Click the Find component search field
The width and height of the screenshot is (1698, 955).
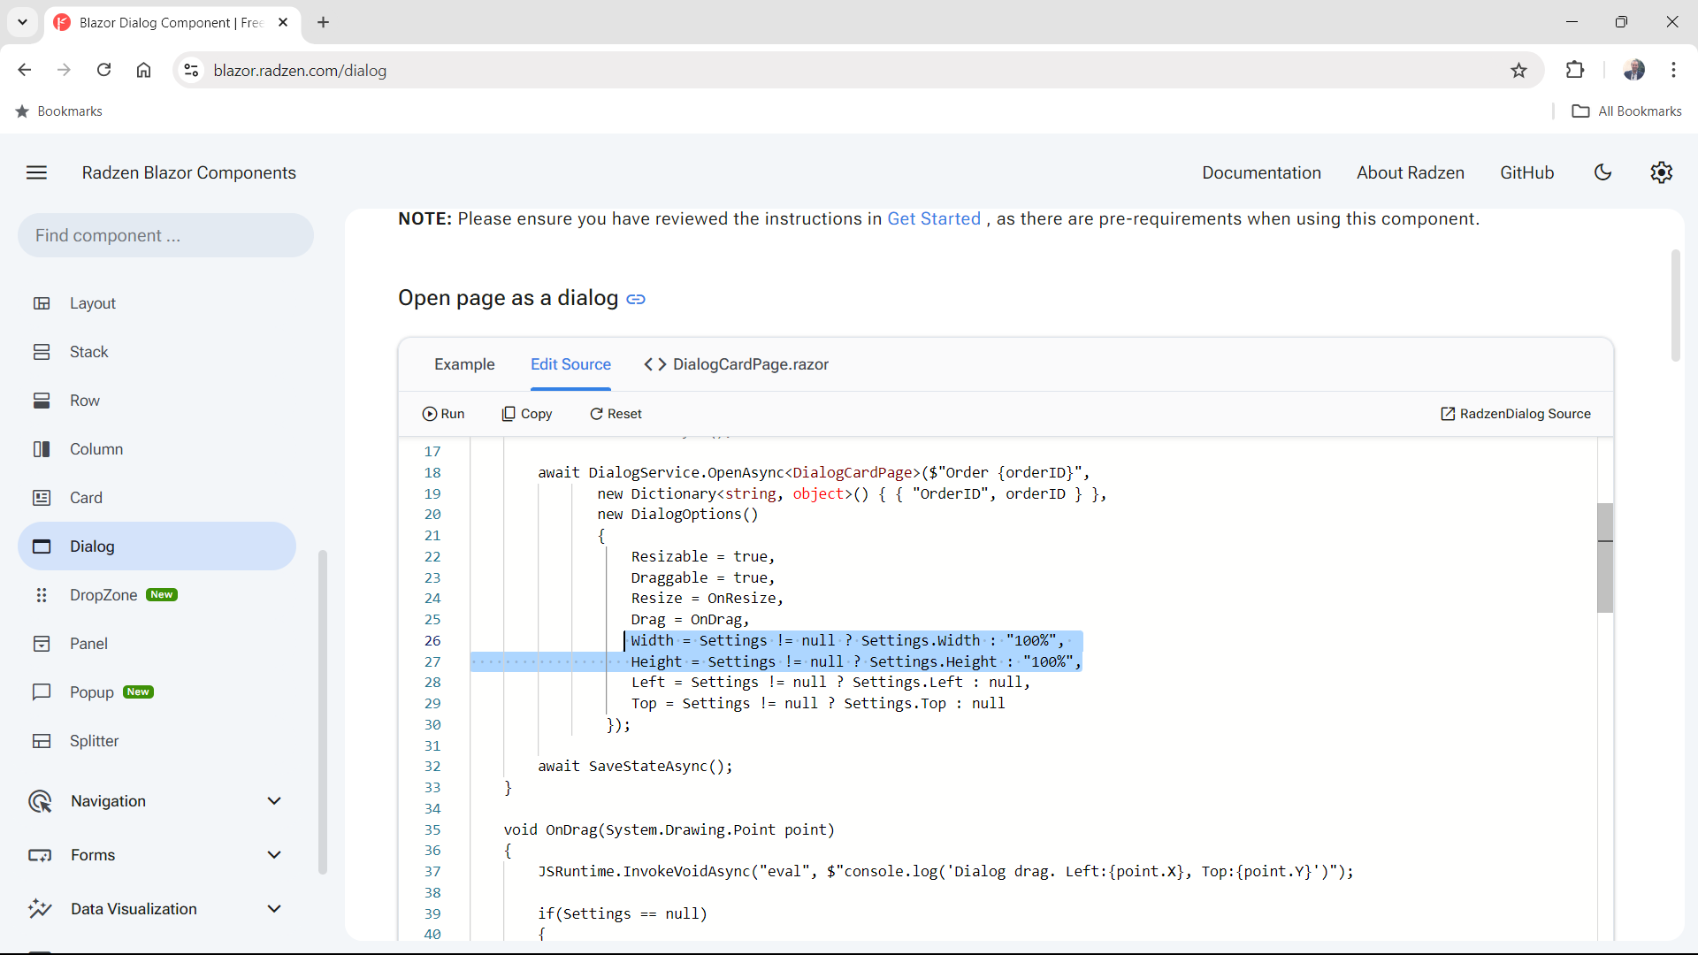(x=164, y=235)
